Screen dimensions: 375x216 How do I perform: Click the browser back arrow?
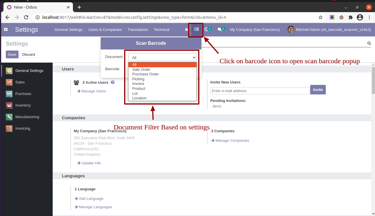pyautogui.click(x=8, y=17)
